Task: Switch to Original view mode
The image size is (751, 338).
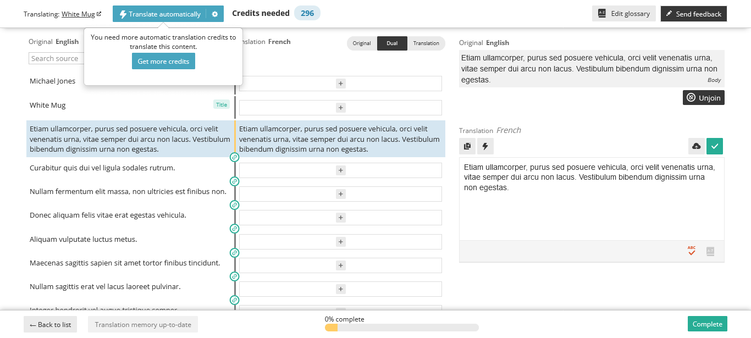Action: pos(362,43)
